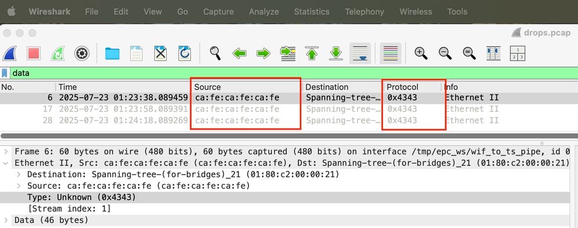578x228 pixels.
Task: Find a packet (magnifier icon)
Action: coord(215,53)
